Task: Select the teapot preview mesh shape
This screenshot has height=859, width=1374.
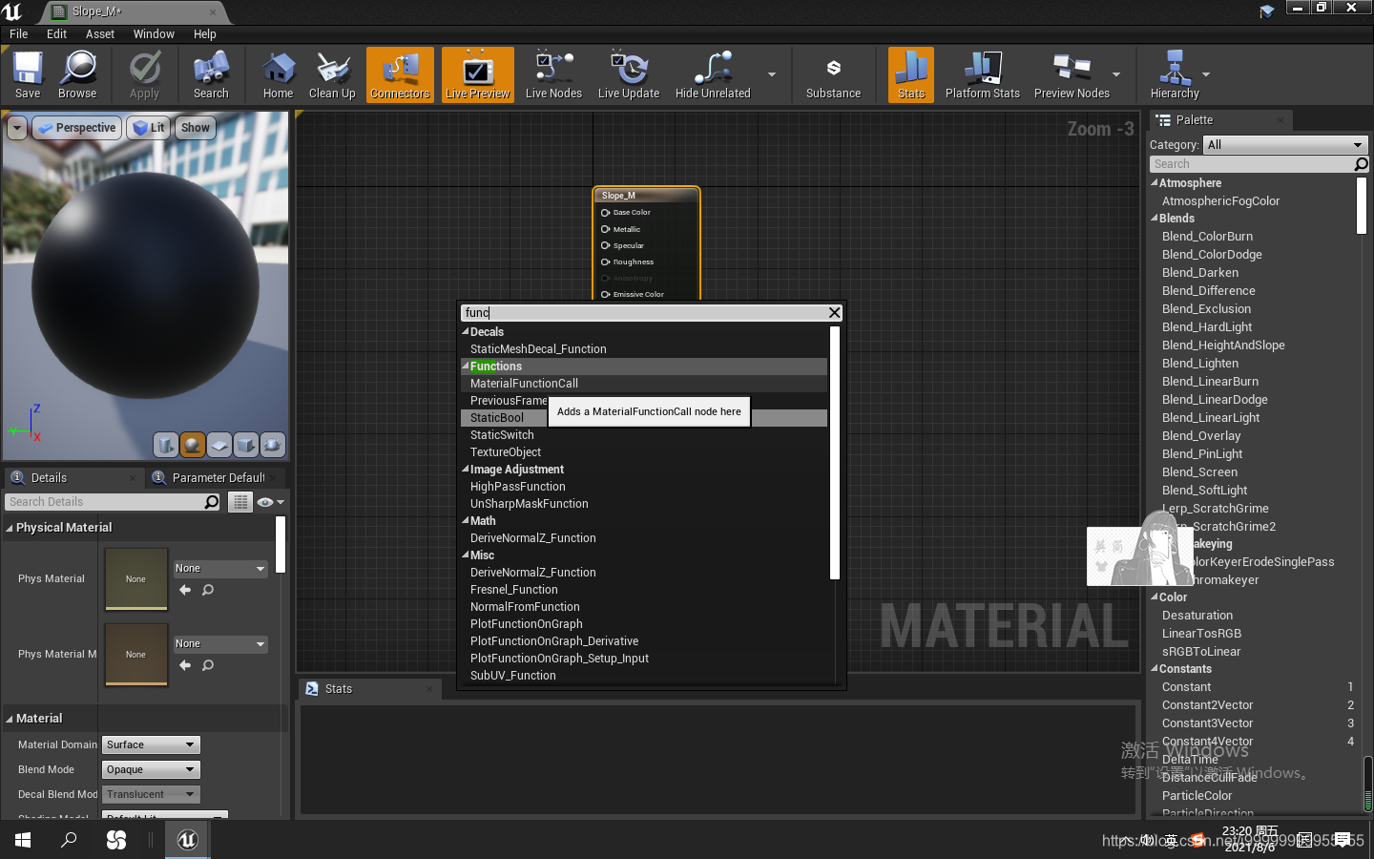Action: click(272, 445)
